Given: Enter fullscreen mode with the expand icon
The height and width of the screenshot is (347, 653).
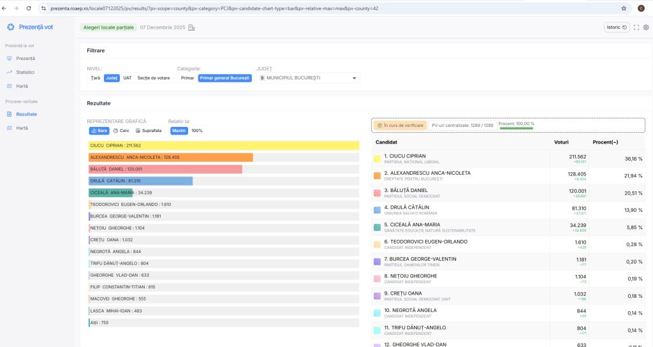Looking at the screenshot, I should [x=636, y=27].
